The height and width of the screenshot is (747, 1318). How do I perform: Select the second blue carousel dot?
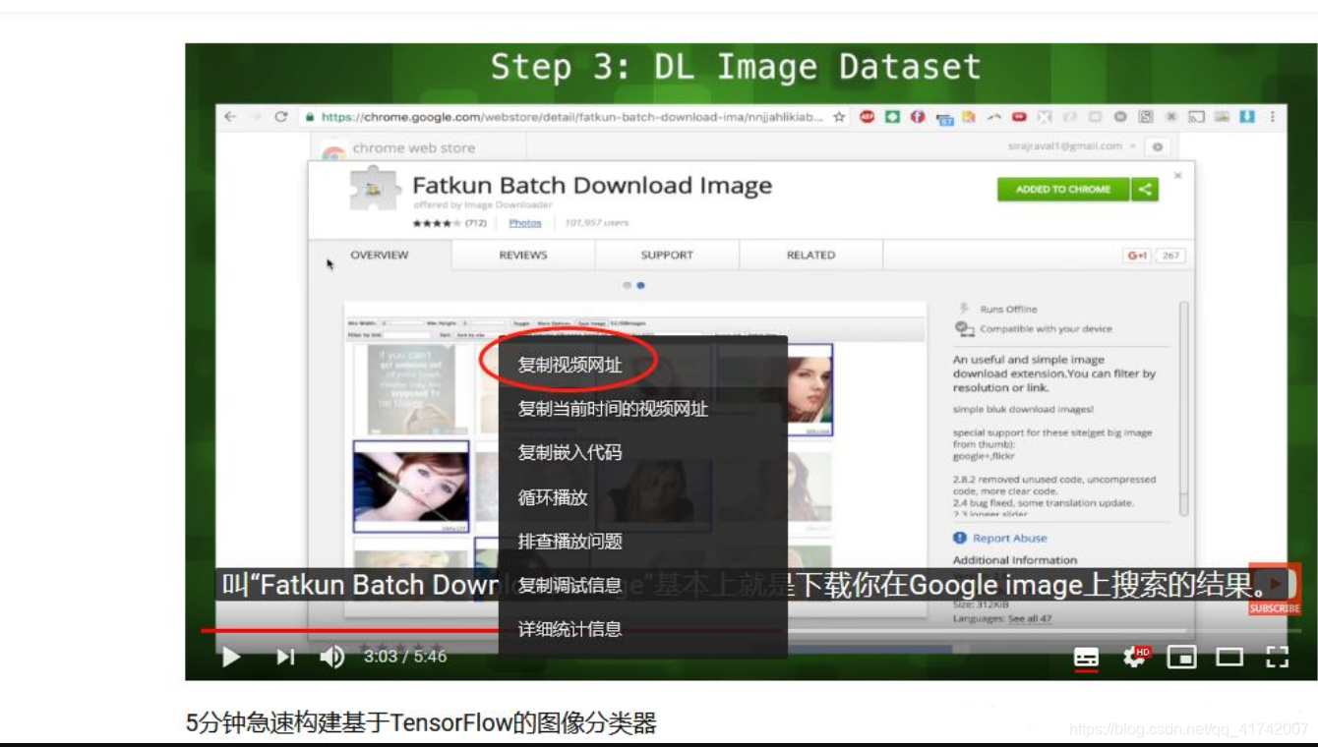point(640,285)
